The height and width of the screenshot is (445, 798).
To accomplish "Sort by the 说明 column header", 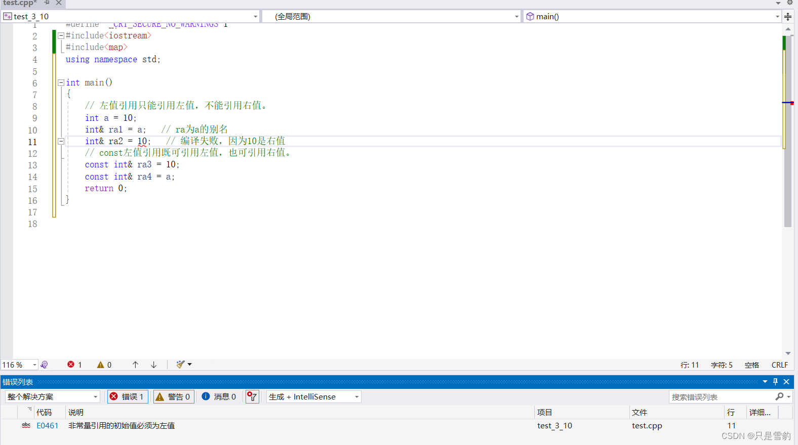I will pyautogui.click(x=300, y=413).
